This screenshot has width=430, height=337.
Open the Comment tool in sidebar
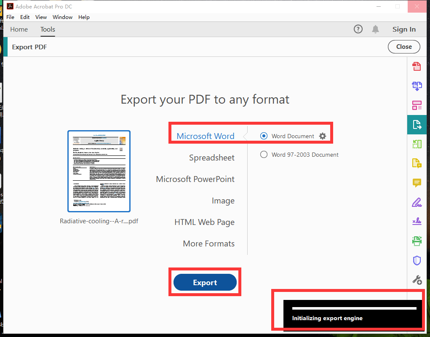point(417,183)
